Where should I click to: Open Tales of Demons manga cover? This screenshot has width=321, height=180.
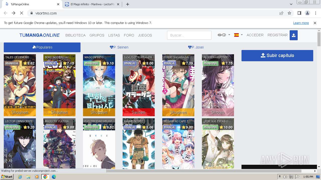20,85
